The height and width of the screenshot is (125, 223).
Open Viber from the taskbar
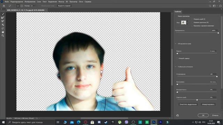point(126,122)
